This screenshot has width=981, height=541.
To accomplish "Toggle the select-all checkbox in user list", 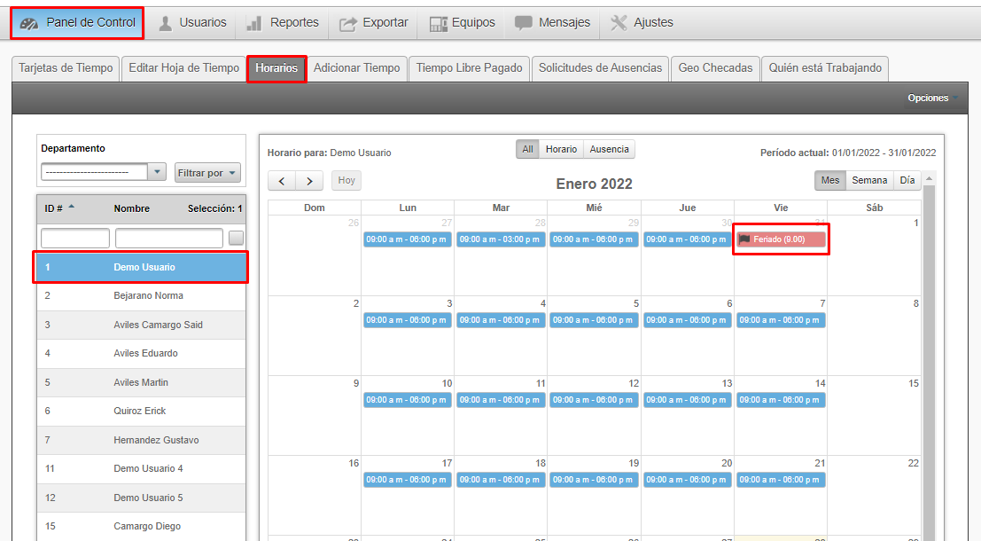I will pyautogui.click(x=236, y=238).
